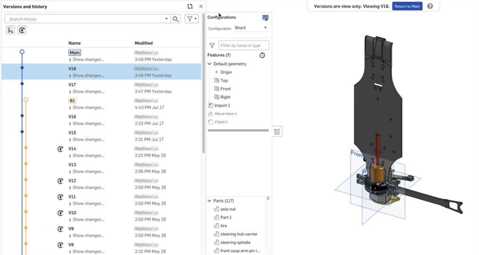Click the compare versions icon in header
Screen dimensions: 479x255
(190, 7)
